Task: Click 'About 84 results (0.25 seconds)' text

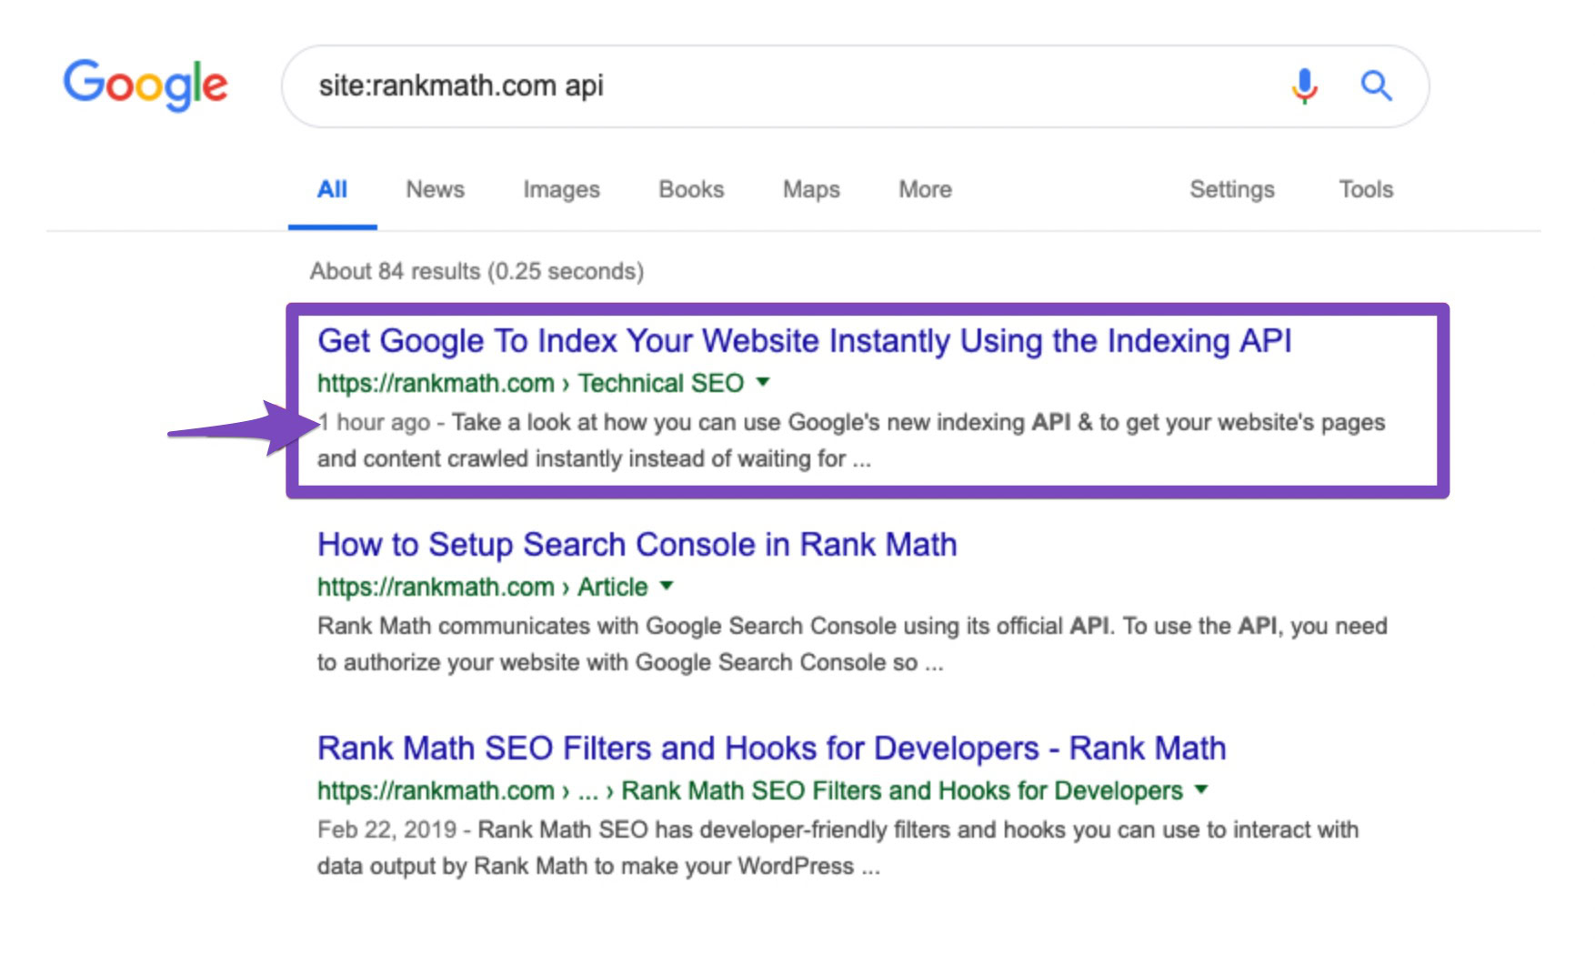Action: point(476,271)
